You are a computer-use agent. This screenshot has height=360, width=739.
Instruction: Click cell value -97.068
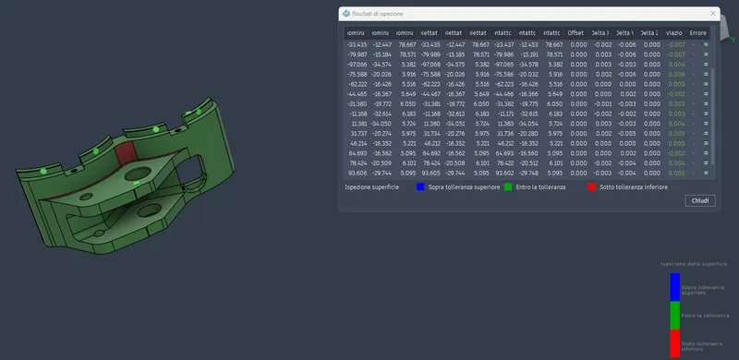pyautogui.click(x=430, y=65)
